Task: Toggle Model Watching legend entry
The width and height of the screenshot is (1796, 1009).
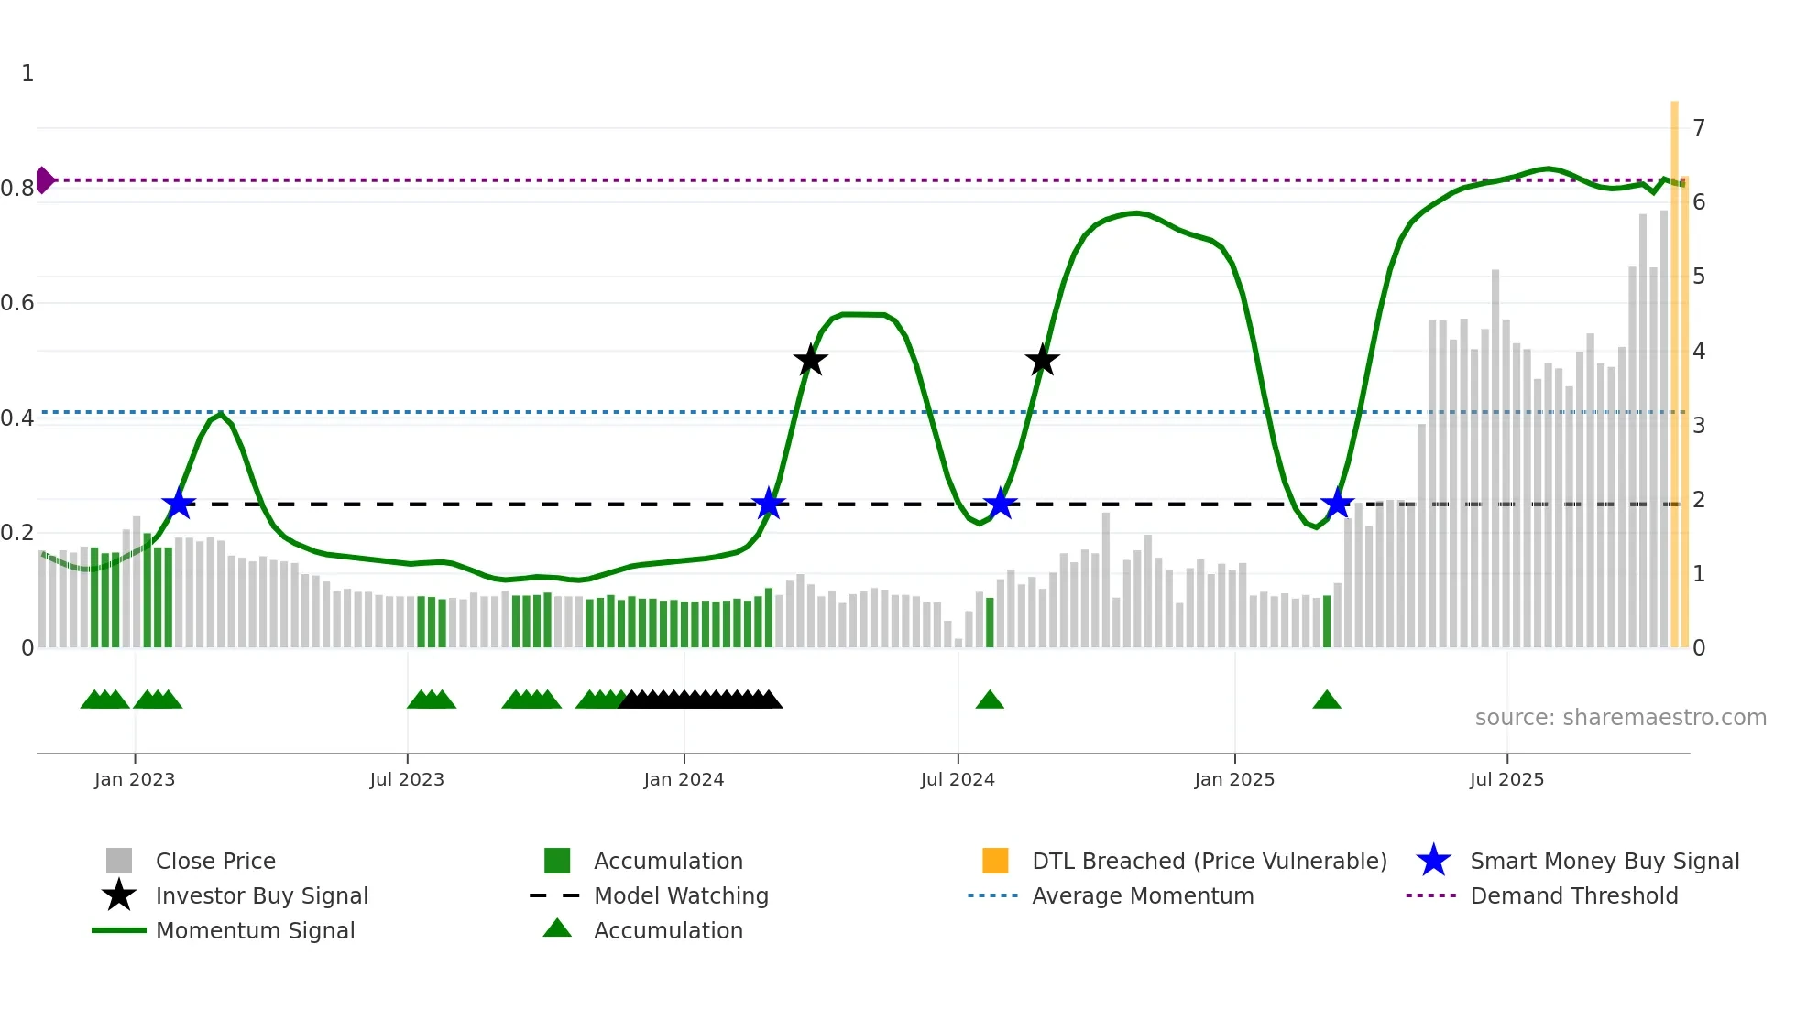Action: point(681,895)
